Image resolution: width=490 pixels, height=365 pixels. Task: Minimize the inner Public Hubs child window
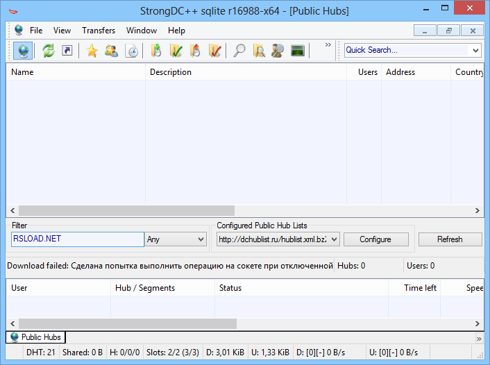[425, 31]
